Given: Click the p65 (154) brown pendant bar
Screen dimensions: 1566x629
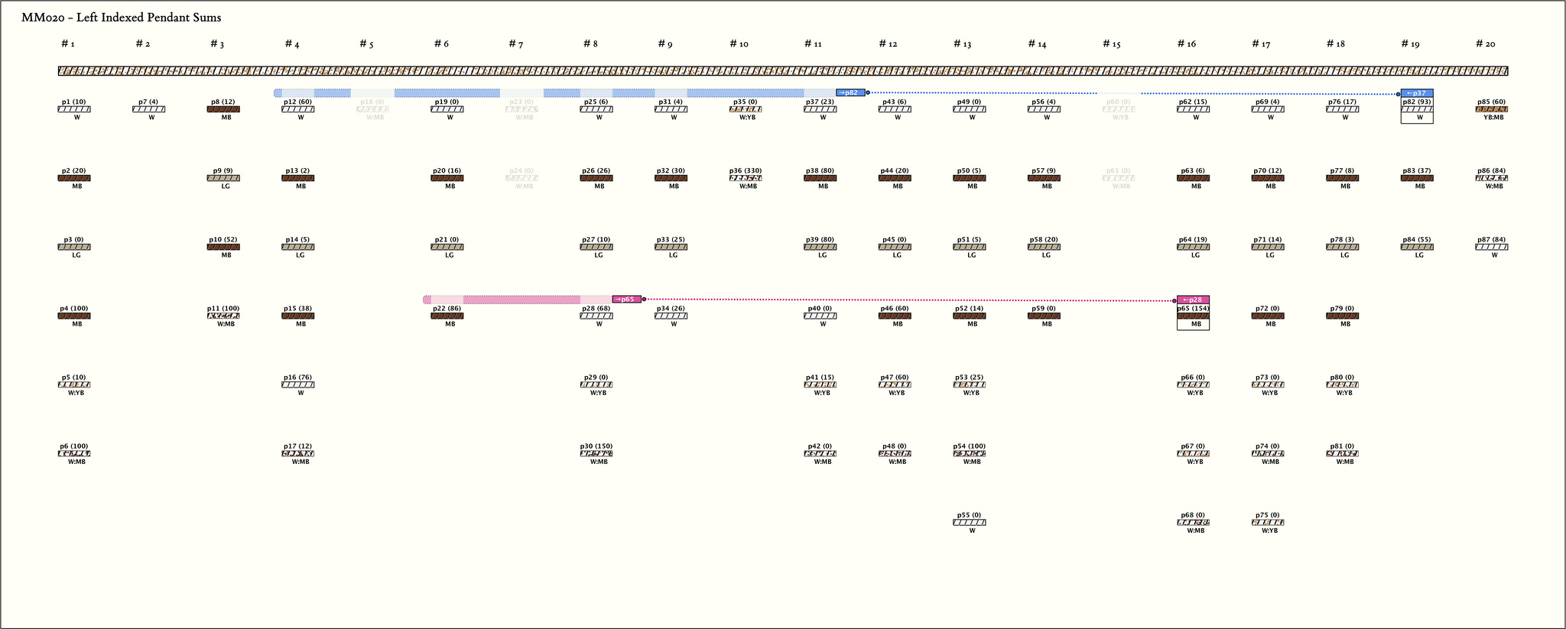Looking at the screenshot, I should point(1193,316).
